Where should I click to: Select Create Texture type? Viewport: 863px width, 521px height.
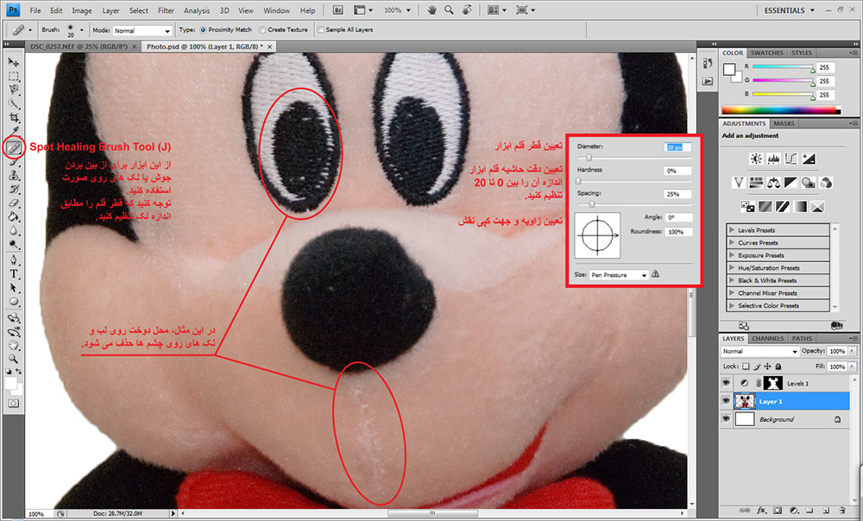[262, 29]
